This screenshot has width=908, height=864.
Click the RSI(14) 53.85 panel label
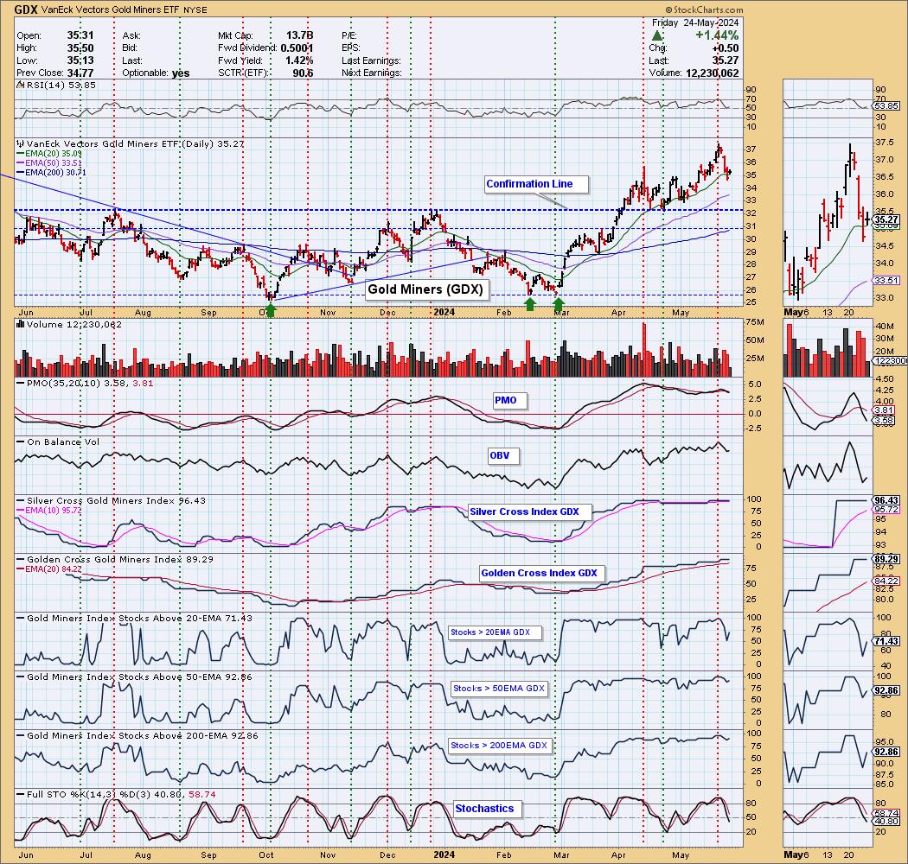click(57, 85)
